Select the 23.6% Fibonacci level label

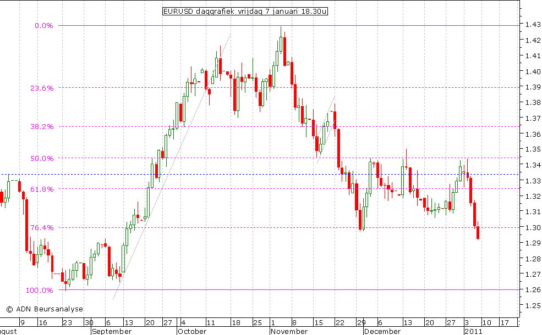click(x=42, y=88)
